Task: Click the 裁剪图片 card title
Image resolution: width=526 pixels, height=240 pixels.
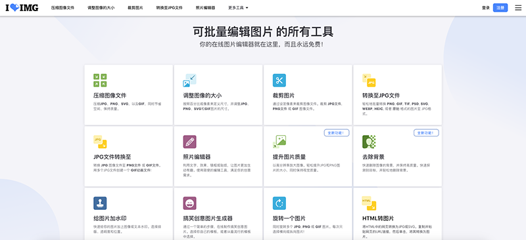Action: [x=283, y=95]
